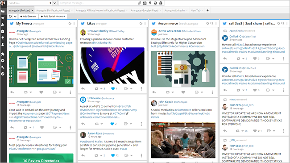Image resolution: width=290 pixels, height=163 pixels.
Task: Open search in sell SaaS stream
Action: tap(283, 23)
